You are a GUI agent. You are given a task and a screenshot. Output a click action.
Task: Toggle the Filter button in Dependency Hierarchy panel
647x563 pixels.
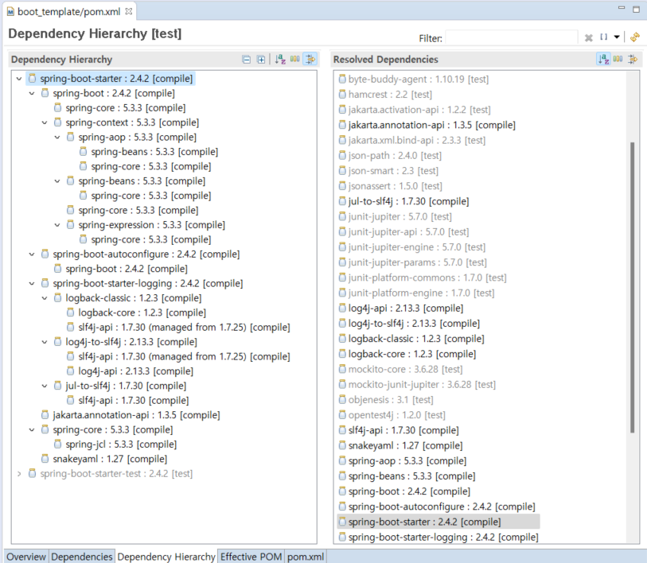pos(310,59)
